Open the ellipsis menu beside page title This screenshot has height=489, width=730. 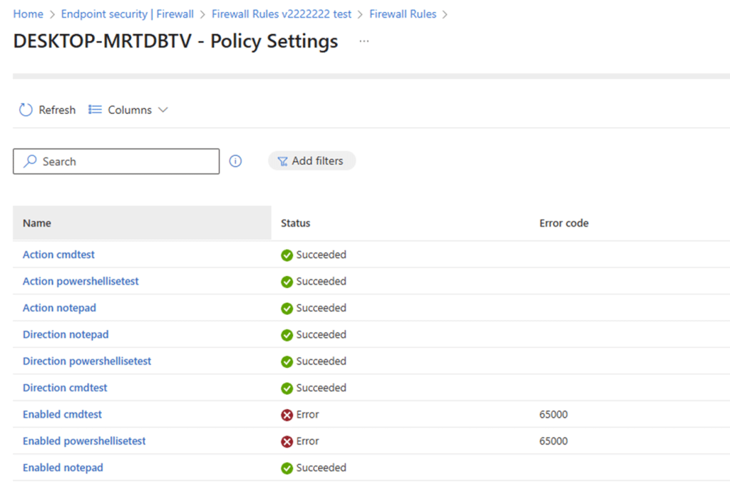click(x=364, y=41)
